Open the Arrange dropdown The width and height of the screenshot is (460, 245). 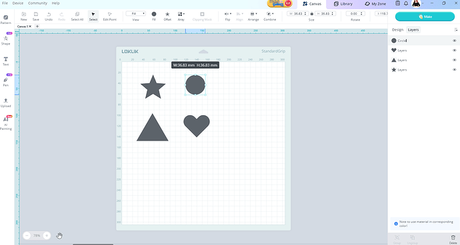[253, 16]
